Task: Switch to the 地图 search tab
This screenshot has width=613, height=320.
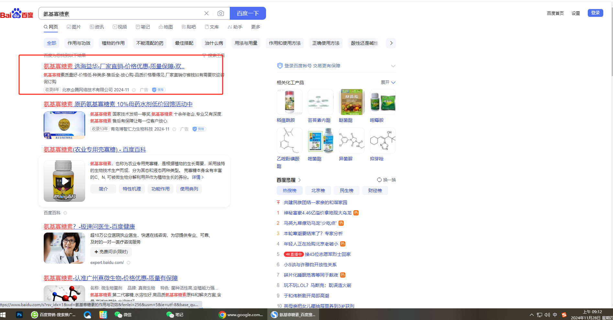Action: click(x=166, y=27)
